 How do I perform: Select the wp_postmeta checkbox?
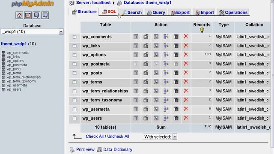click(74, 64)
